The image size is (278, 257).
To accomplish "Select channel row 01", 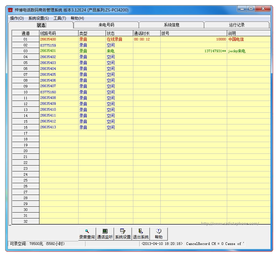I will [x=26, y=39].
